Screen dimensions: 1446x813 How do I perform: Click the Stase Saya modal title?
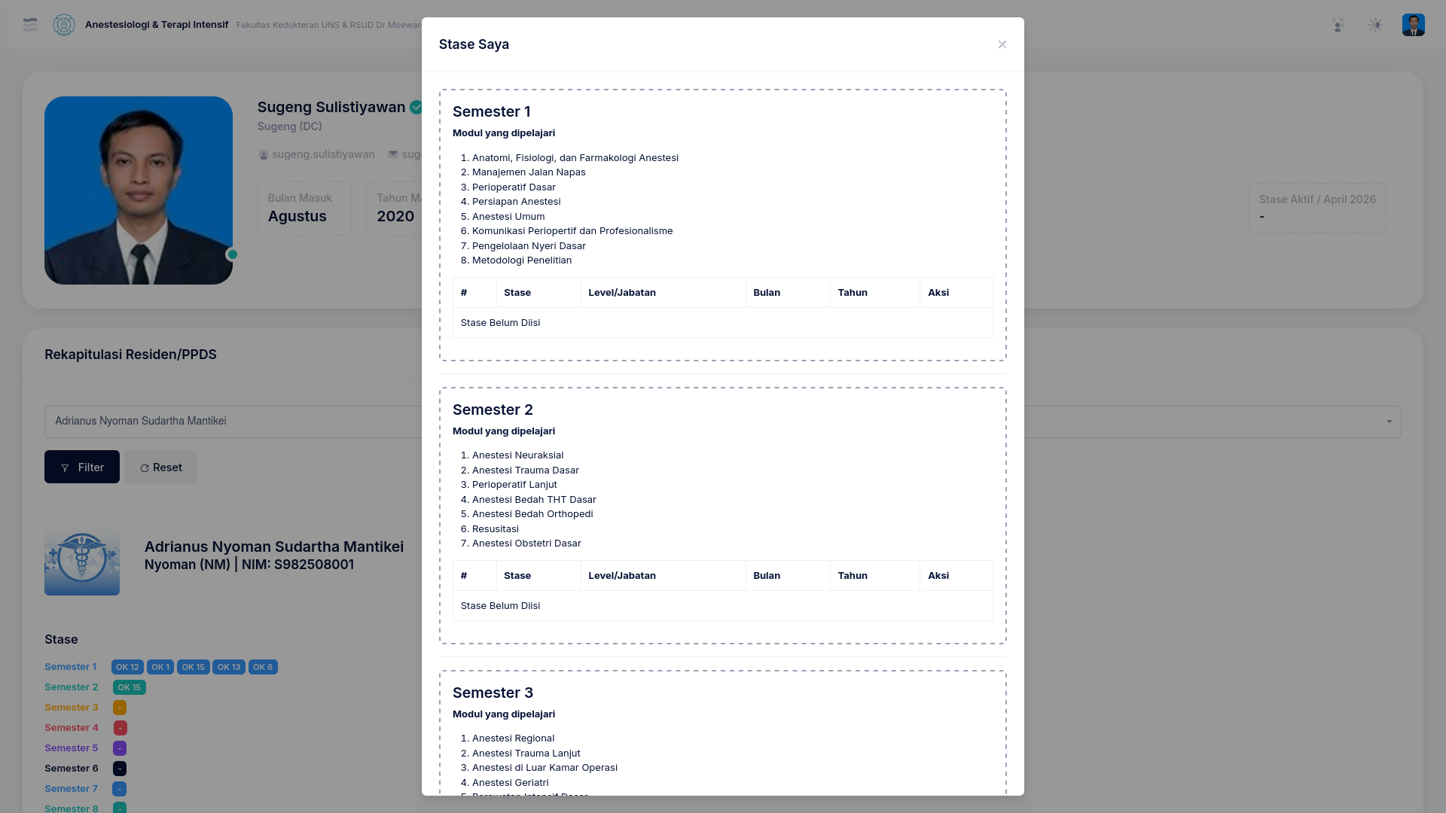(x=474, y=44)
